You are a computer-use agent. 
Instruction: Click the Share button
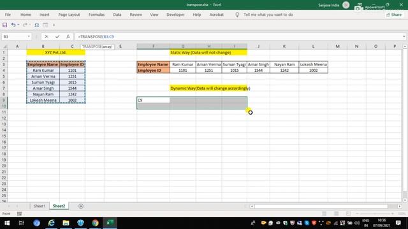(394, 15)
